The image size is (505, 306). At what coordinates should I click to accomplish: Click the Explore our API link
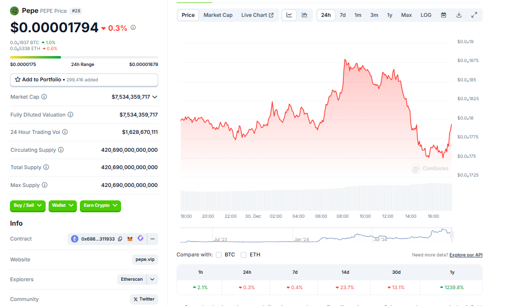tap(465, 255)
